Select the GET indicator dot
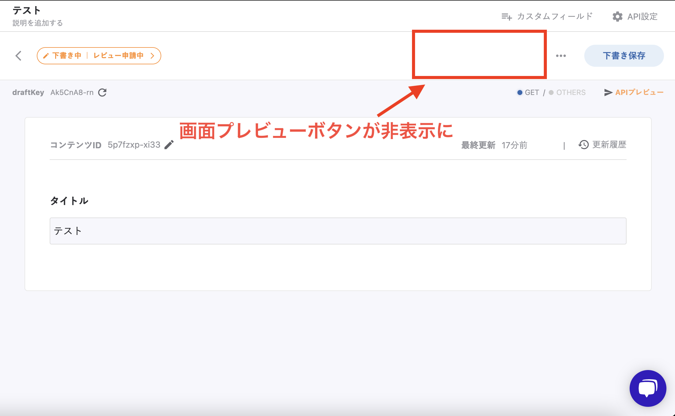This screenshot has height=416, width=675. [520, 93]
